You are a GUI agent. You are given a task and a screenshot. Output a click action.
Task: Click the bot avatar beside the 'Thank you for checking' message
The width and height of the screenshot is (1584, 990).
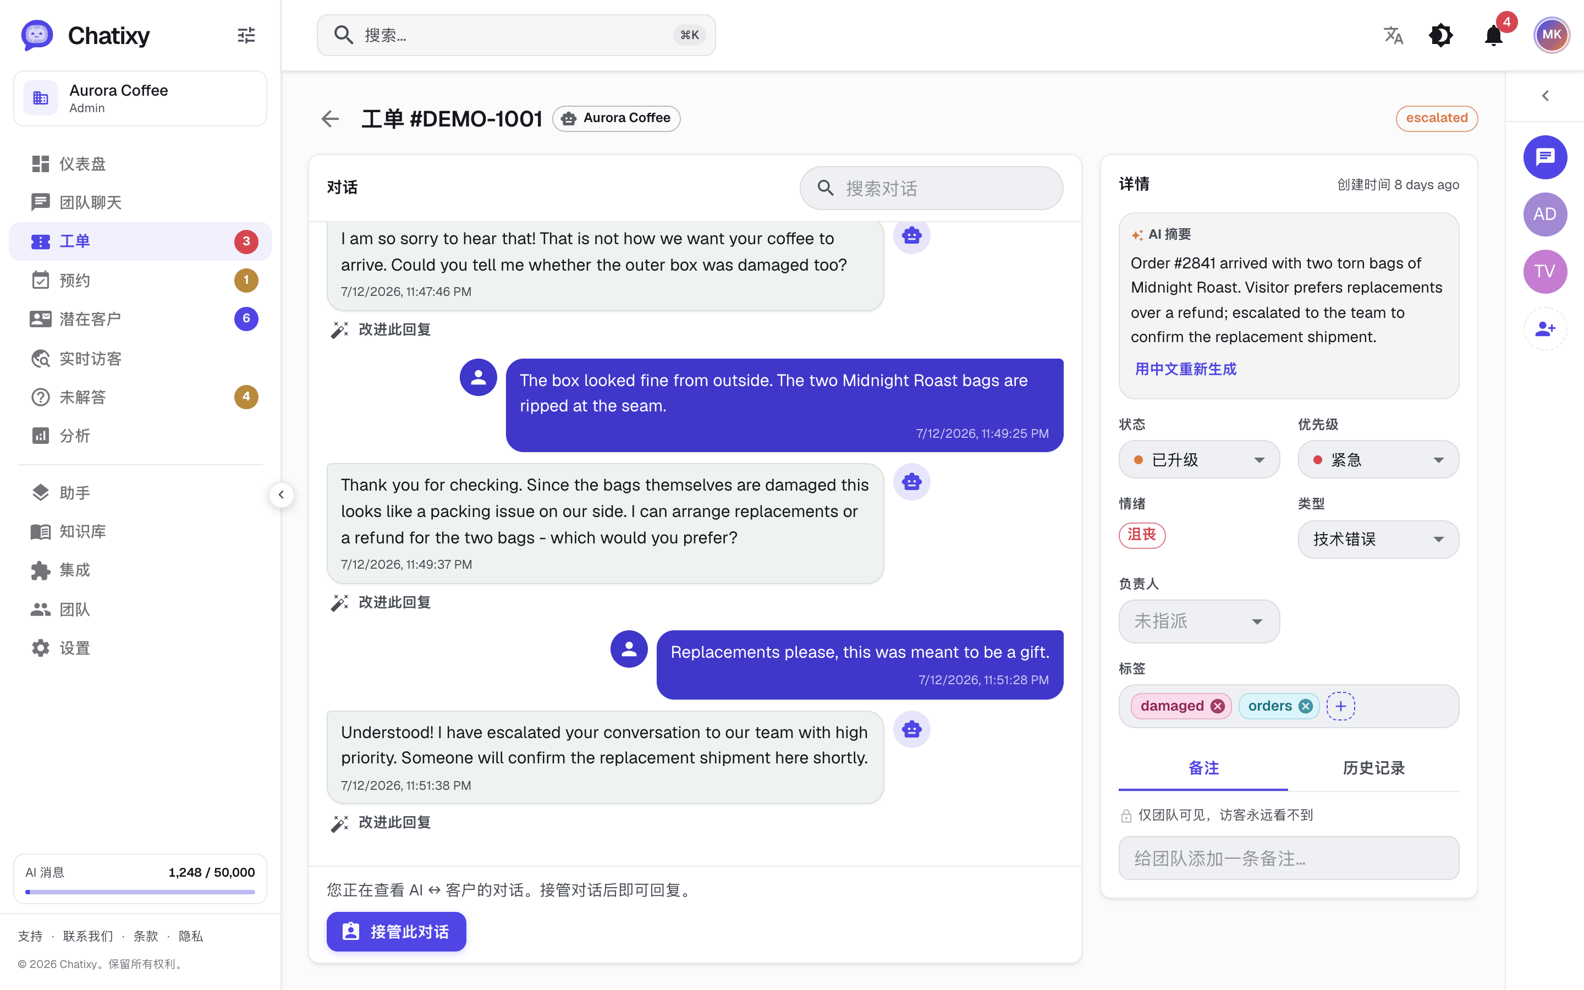point(912,482)
